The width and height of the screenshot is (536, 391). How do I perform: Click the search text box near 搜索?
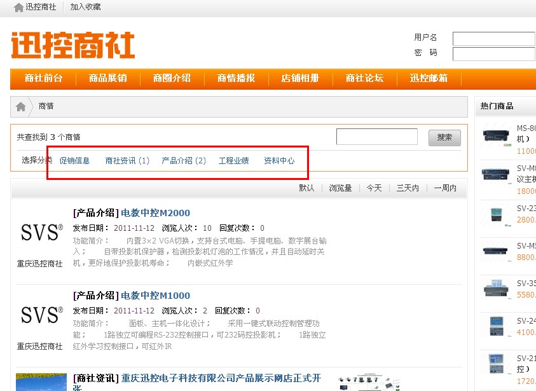(376, 137)
